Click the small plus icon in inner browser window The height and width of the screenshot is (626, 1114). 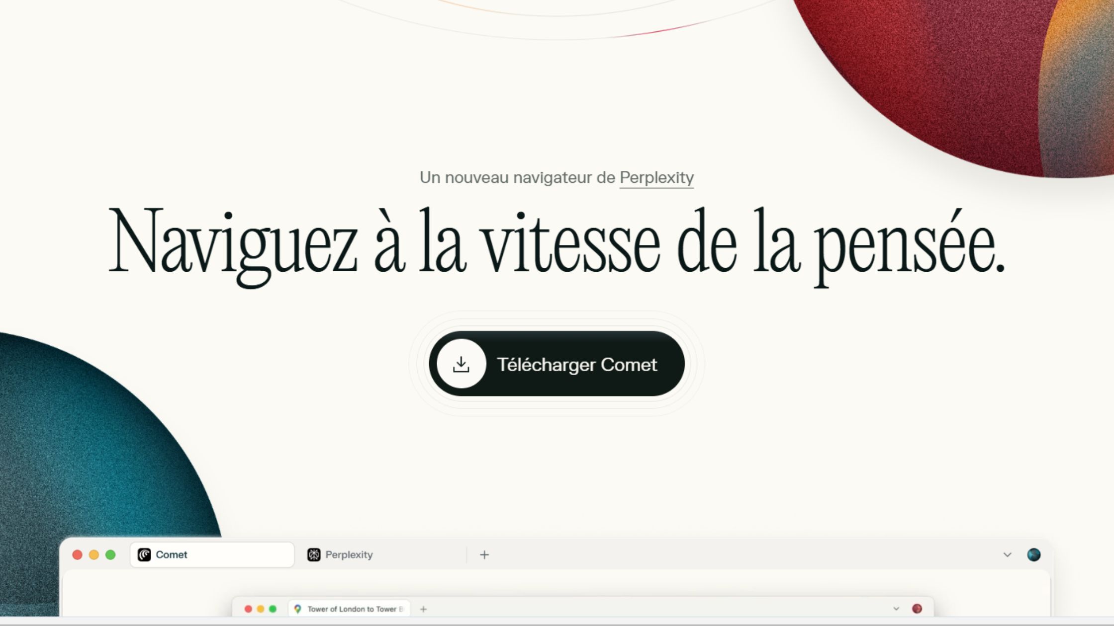pos(423,609)
